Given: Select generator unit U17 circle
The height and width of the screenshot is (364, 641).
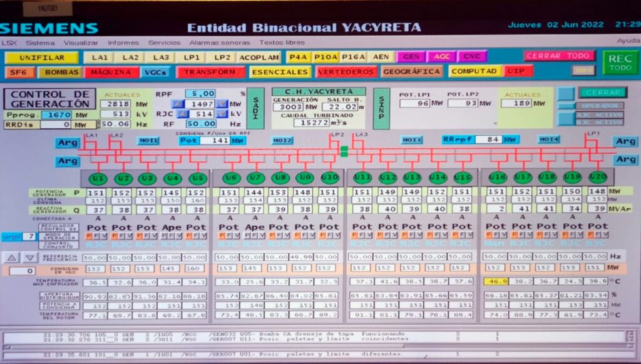Looking at the screenshot, I should [x=523, y=177].
